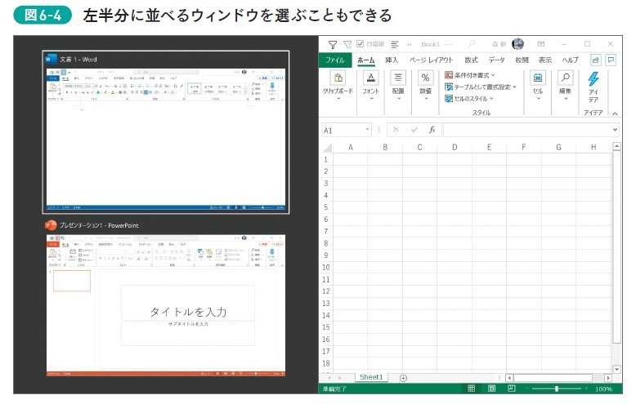Viewport: 636px width, 404px height.
Task: Click the Select All corner of the sheet
Action: 327,148
